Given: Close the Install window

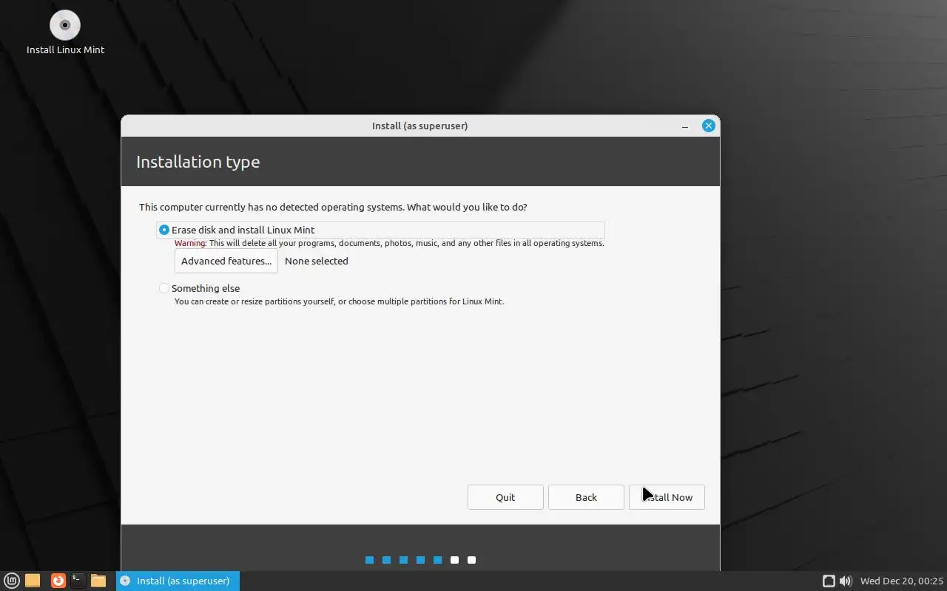Looking at the screenshot, I should point(709,126).
